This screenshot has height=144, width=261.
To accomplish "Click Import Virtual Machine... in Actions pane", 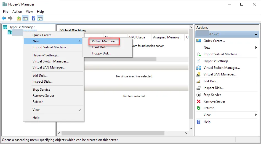I will tap(222, 54).
